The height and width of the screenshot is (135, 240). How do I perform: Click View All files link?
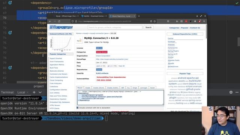click(121, 66)
